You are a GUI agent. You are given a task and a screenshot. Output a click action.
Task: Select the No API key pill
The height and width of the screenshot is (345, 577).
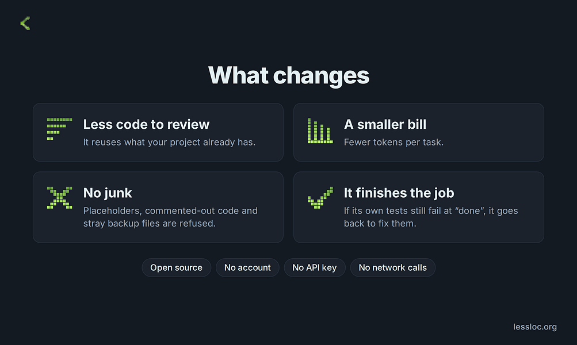pos(314,268)
